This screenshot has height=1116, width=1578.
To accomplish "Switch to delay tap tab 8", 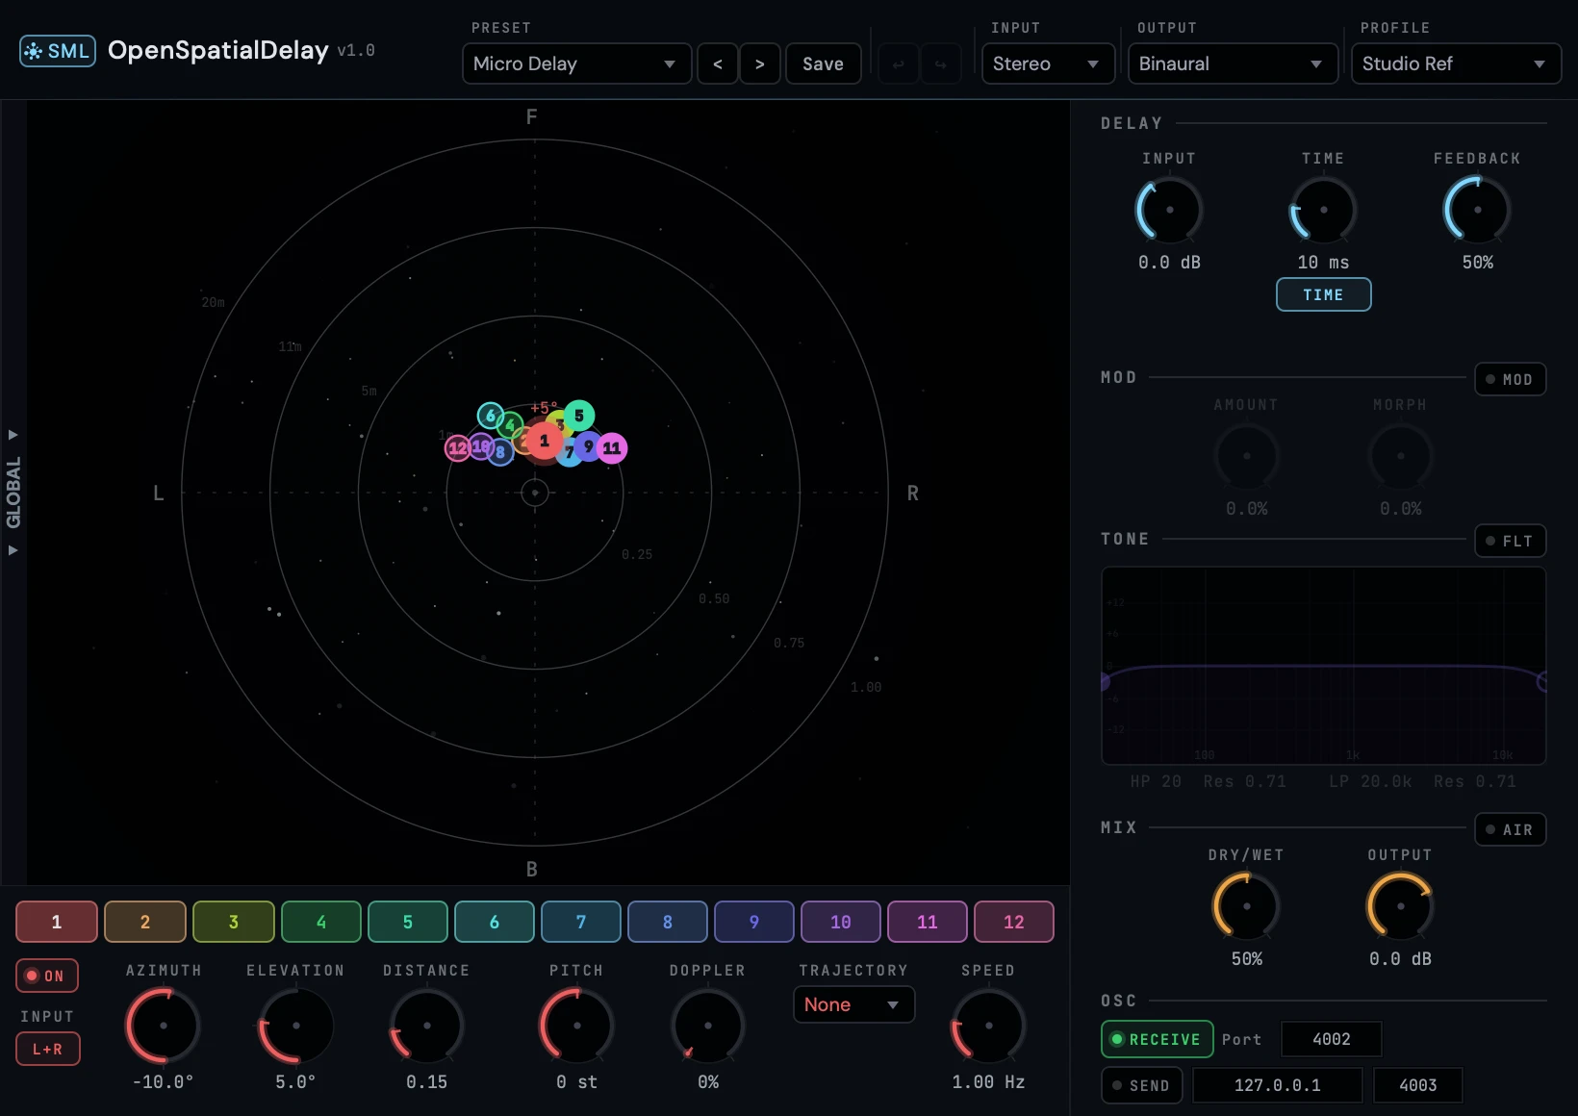I will [x=668, y=922].
